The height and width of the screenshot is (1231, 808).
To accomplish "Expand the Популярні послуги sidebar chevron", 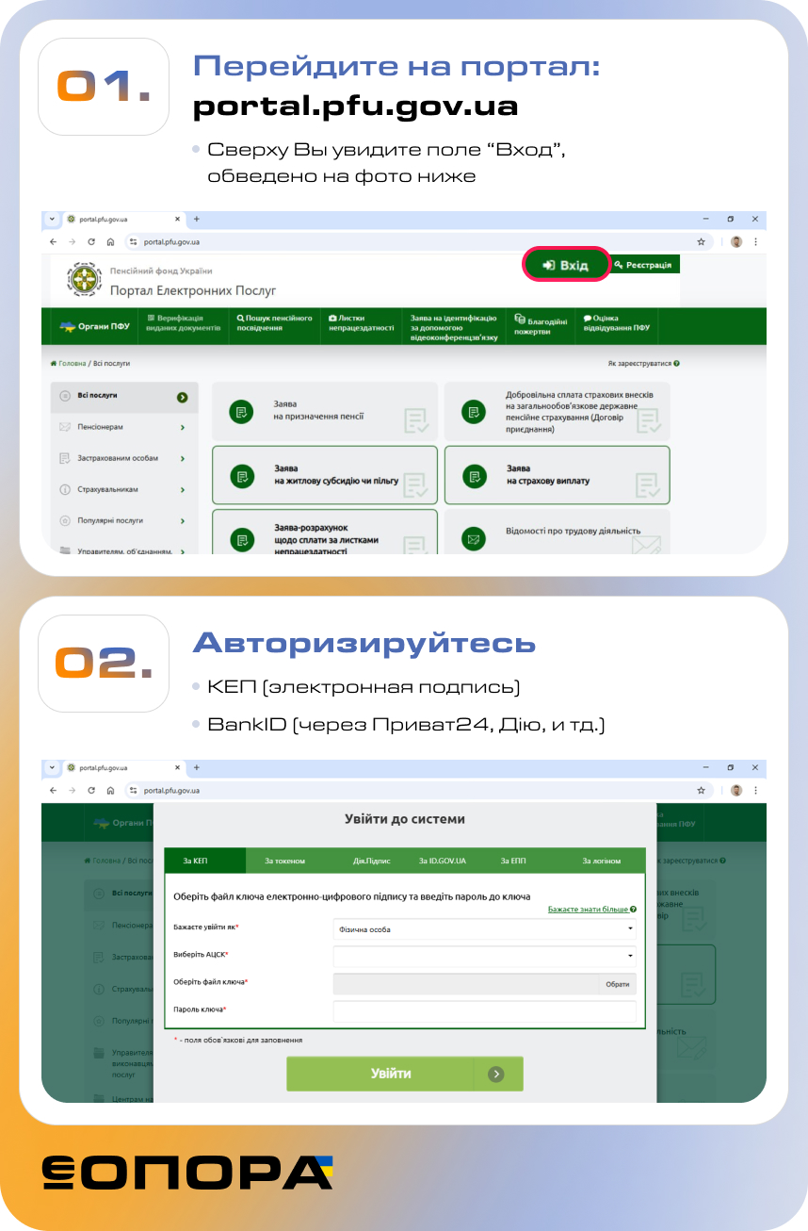I will pos(182,521).
